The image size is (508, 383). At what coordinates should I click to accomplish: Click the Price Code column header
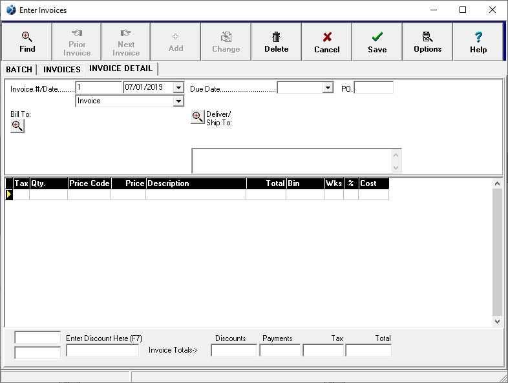(89, 183)
